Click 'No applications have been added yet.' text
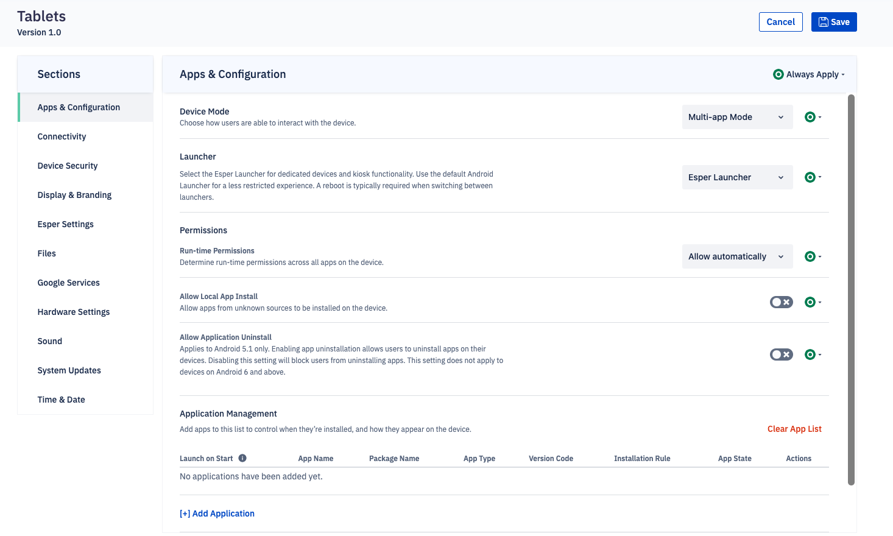This screenshot has height=536, width=893. [x=251, y=476]
